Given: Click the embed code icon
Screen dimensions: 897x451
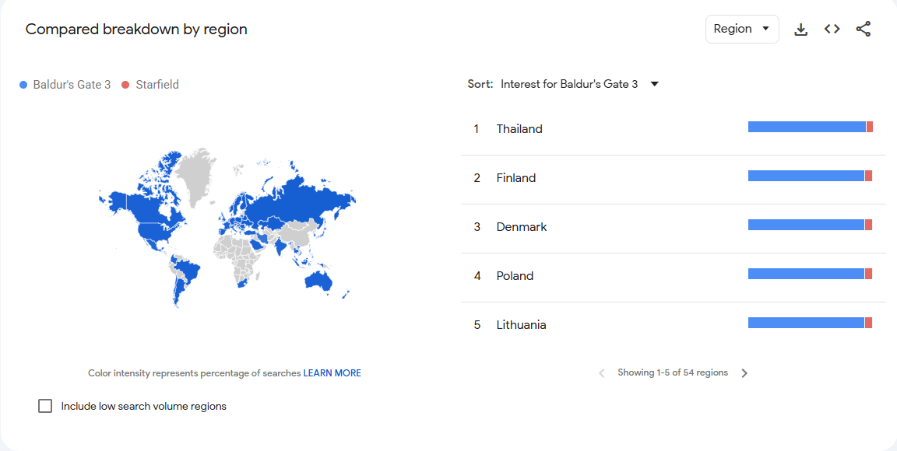Looking at the screenshot, I should (x=832, y=30).
